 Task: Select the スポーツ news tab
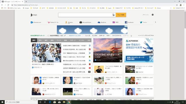(x=73, y=40)
